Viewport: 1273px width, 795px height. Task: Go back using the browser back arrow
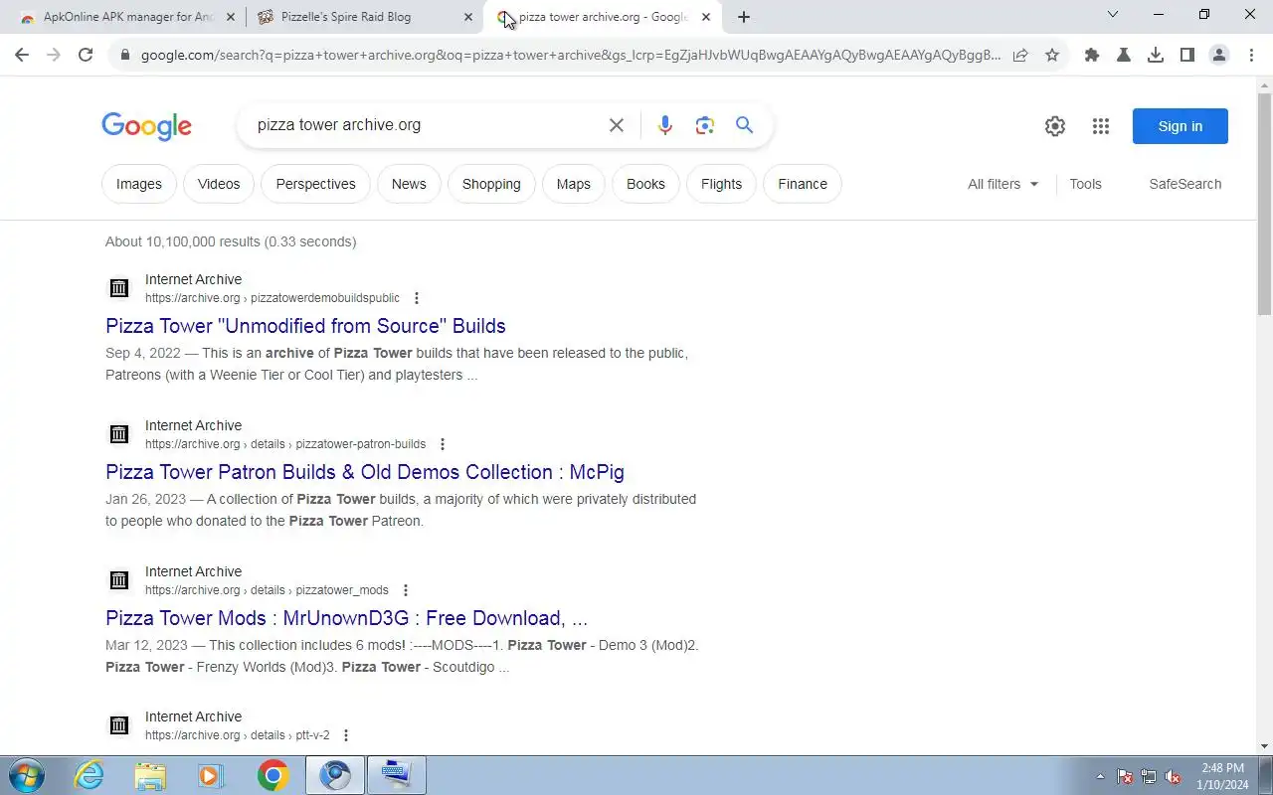(x=22, y=56)
